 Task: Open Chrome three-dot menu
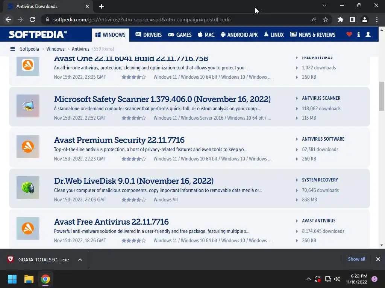click(x=377, y=19)
